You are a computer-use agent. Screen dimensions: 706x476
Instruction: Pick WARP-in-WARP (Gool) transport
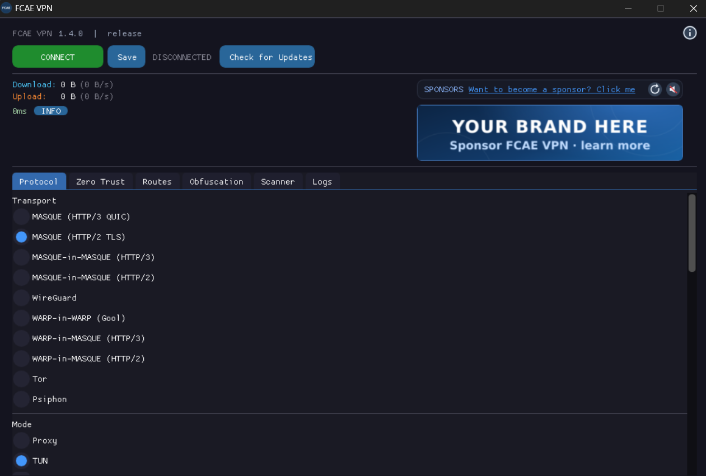click(x=69, y=318)
